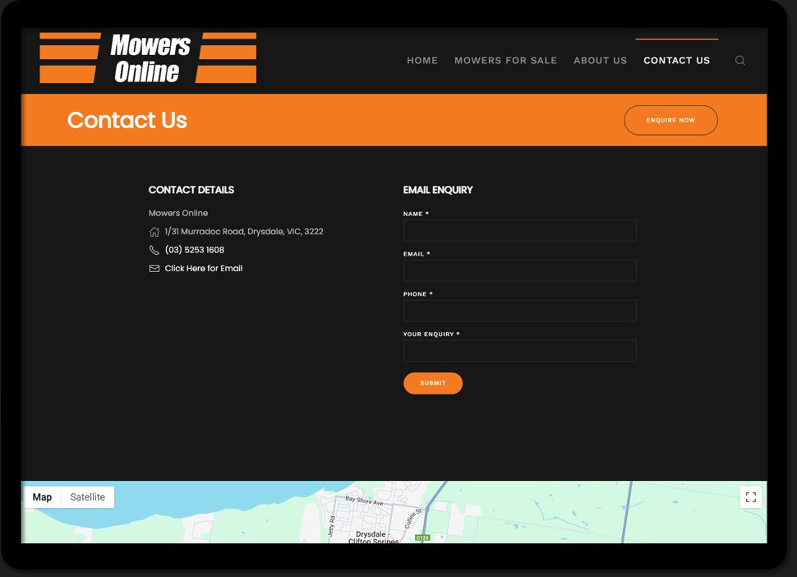This screenshot has width=797, height=577.
Task: Click into the Email text field
Action: pos(519,271)
